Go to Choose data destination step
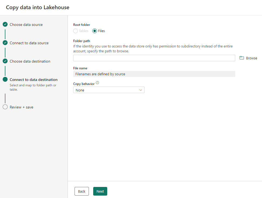 point(30,62)
